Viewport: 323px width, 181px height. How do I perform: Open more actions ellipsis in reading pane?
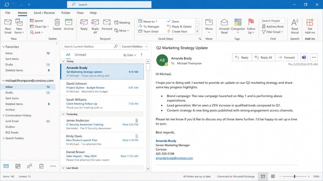pos(314,58)
